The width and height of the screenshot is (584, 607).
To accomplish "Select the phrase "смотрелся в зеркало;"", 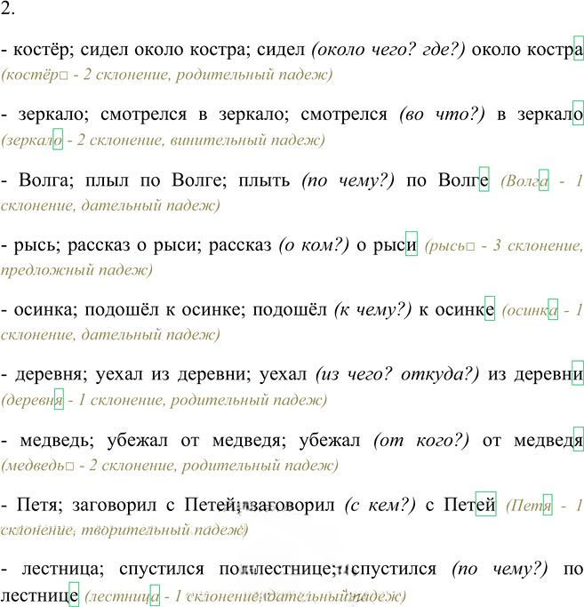I will click(195, 115).
